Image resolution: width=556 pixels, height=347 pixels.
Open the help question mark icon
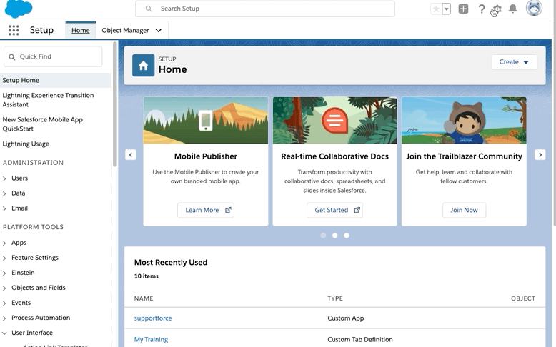[481, 9]
